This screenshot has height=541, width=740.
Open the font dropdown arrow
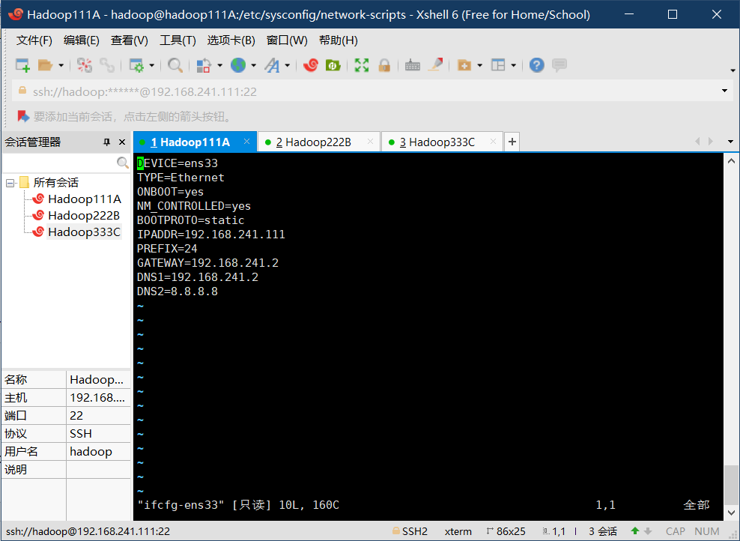pos(287,66)
